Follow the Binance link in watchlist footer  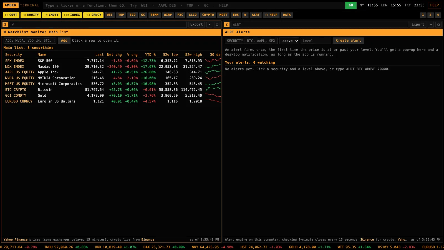pyautogui.click(x=148, y=239)
